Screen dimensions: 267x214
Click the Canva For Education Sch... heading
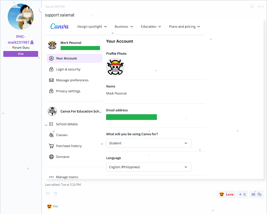coord(81,111)
